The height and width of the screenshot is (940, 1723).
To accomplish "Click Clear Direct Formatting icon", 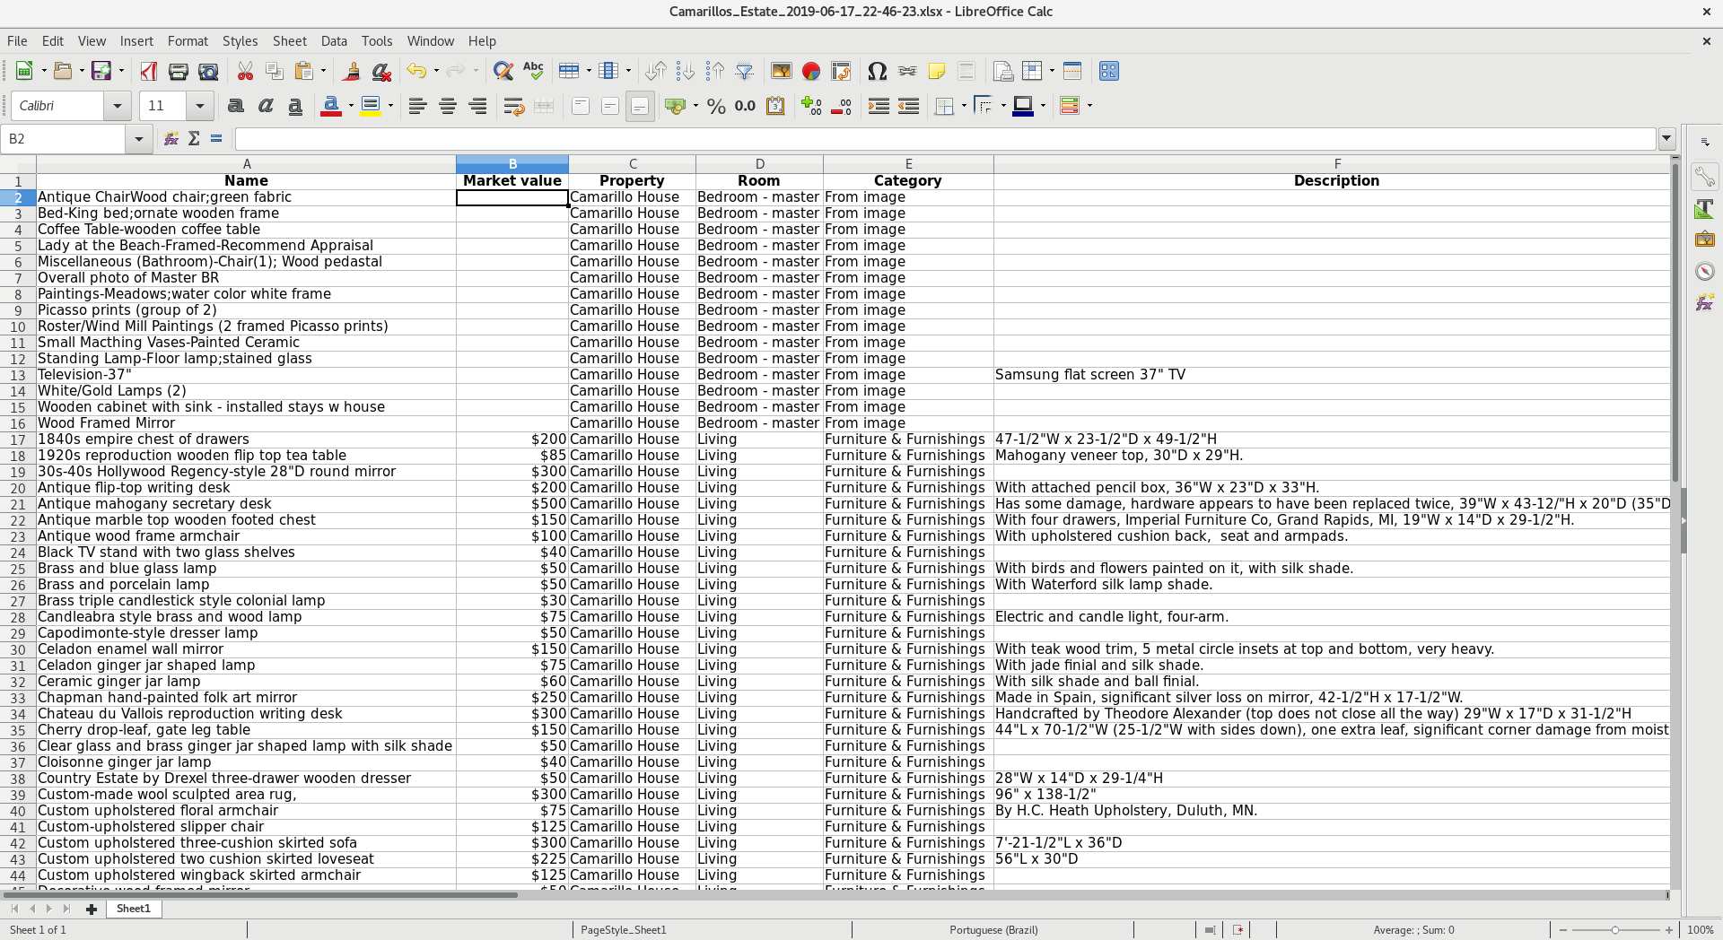I will (381, 71).
